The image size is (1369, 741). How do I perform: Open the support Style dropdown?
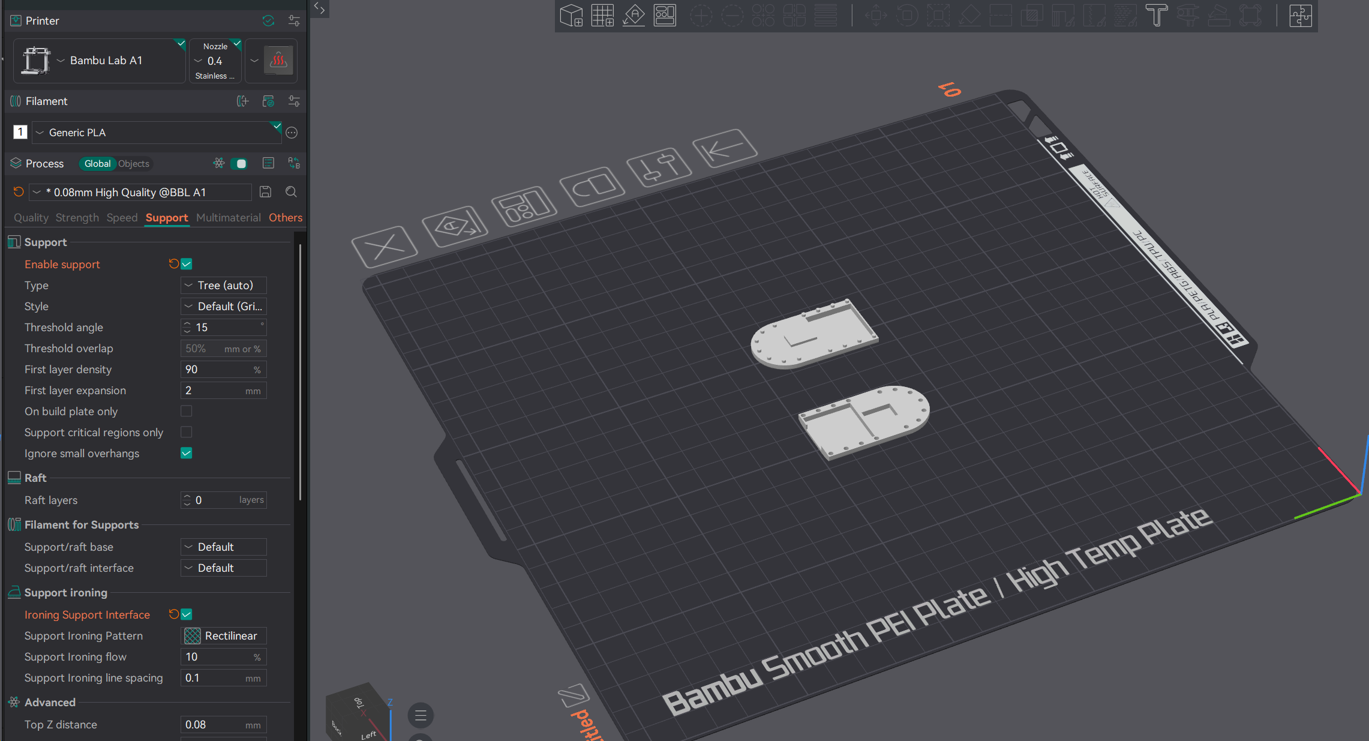pyautogui.click(x=224, y=306)
